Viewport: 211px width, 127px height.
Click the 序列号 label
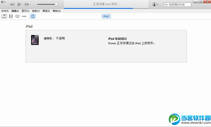tap(49, 38)
